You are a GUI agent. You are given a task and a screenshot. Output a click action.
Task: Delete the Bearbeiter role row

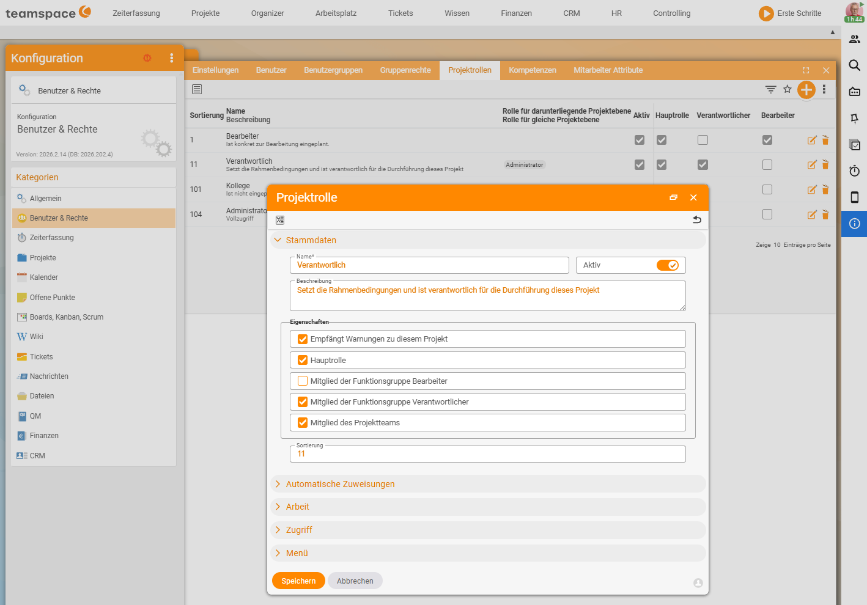825,140
